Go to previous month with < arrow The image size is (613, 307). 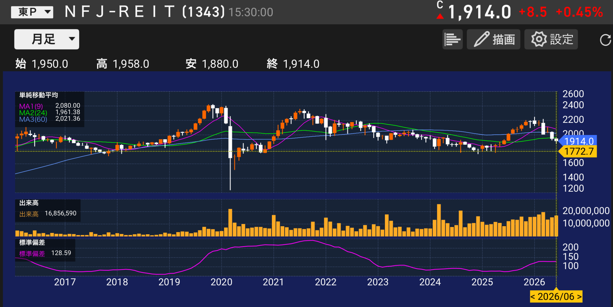pos(533,297)
